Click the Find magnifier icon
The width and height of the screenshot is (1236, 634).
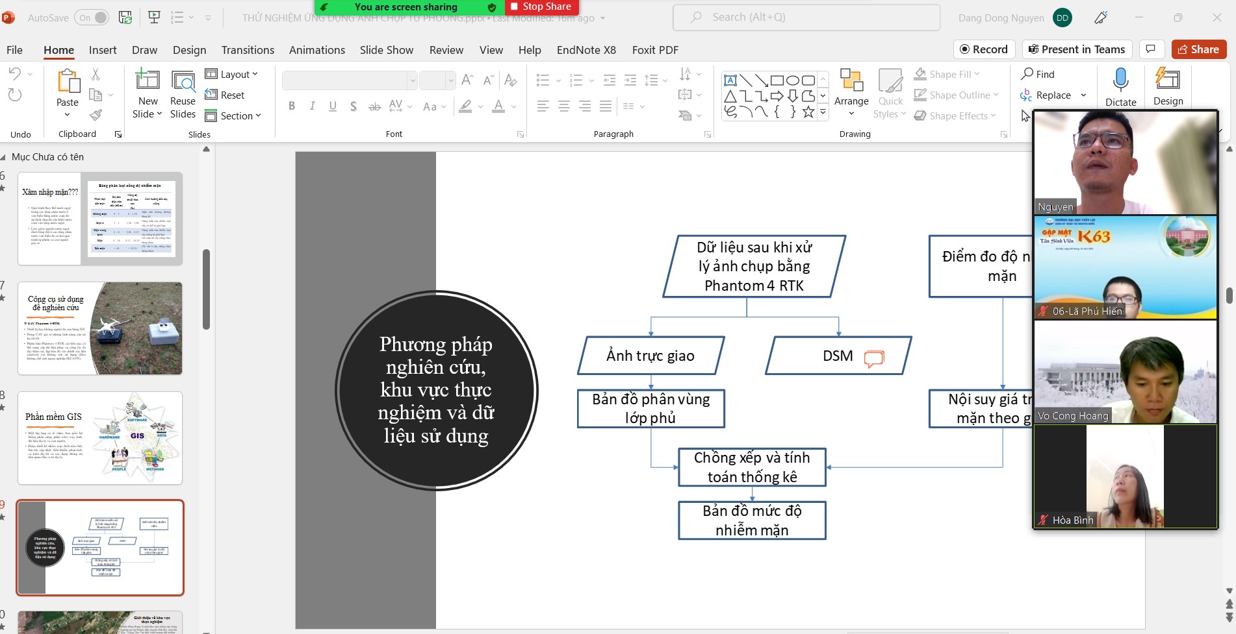(1027, 74)
